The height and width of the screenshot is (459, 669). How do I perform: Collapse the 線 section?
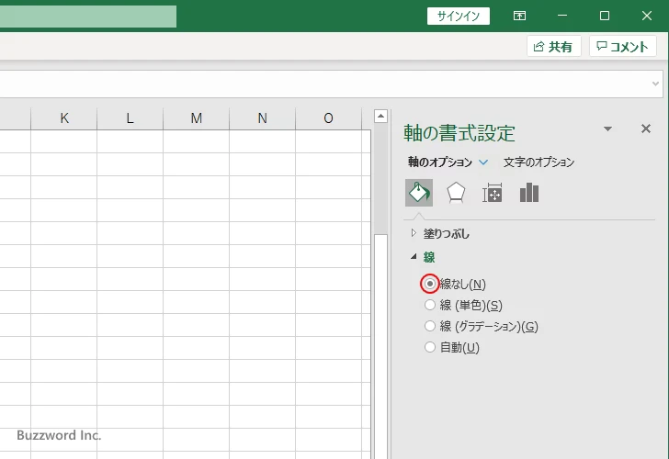point(414,256)
